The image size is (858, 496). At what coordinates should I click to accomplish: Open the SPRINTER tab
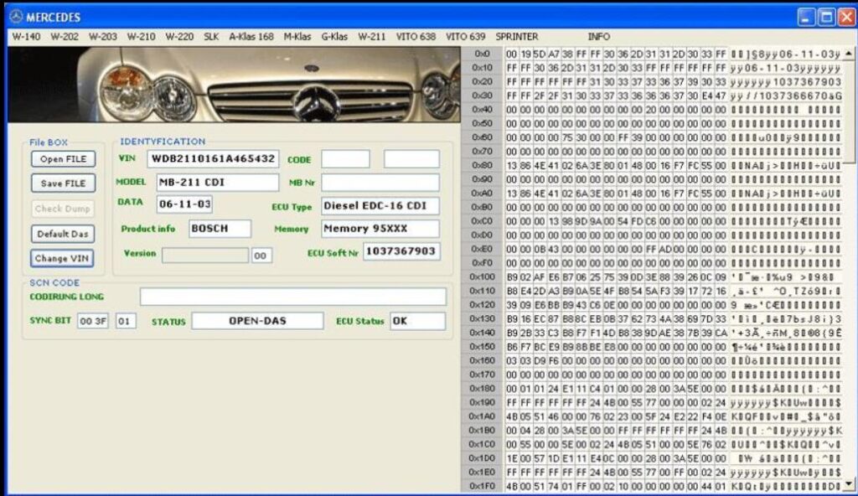pos(516,37)
